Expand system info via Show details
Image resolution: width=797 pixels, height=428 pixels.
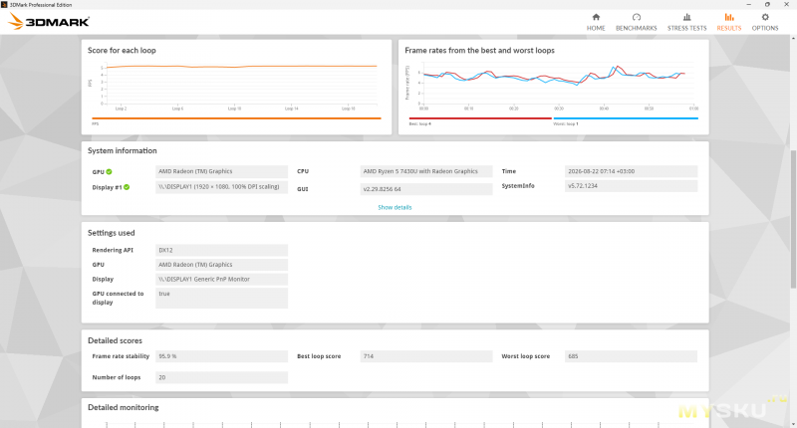(x=395, y=207)
